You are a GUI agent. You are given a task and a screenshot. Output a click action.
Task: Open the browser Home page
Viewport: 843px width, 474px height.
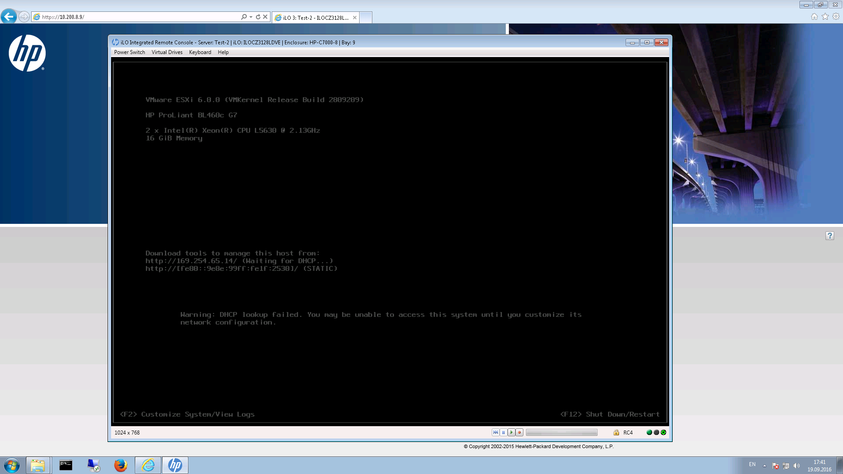[x=814, y=16]
